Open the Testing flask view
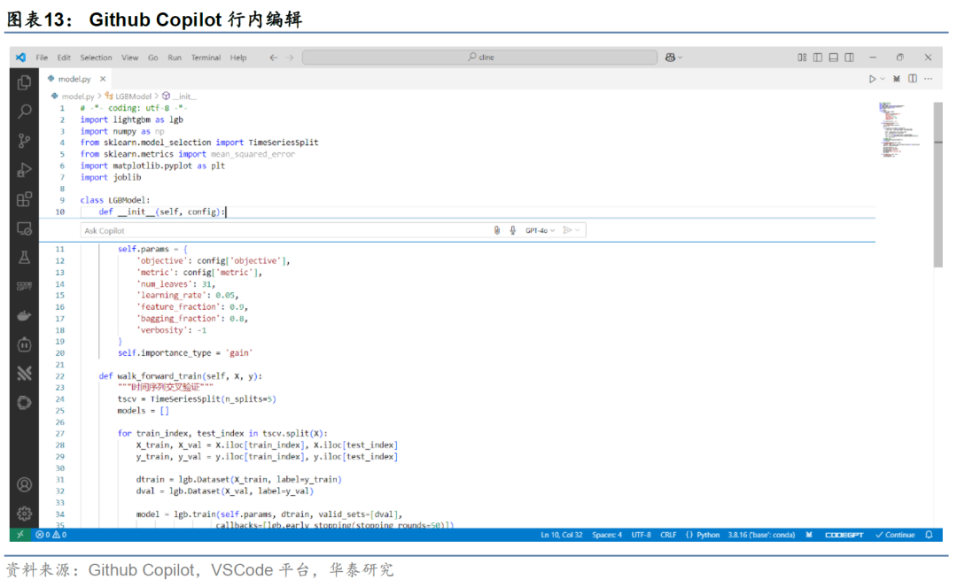957x587 pixels. click(x=24, y=258)
